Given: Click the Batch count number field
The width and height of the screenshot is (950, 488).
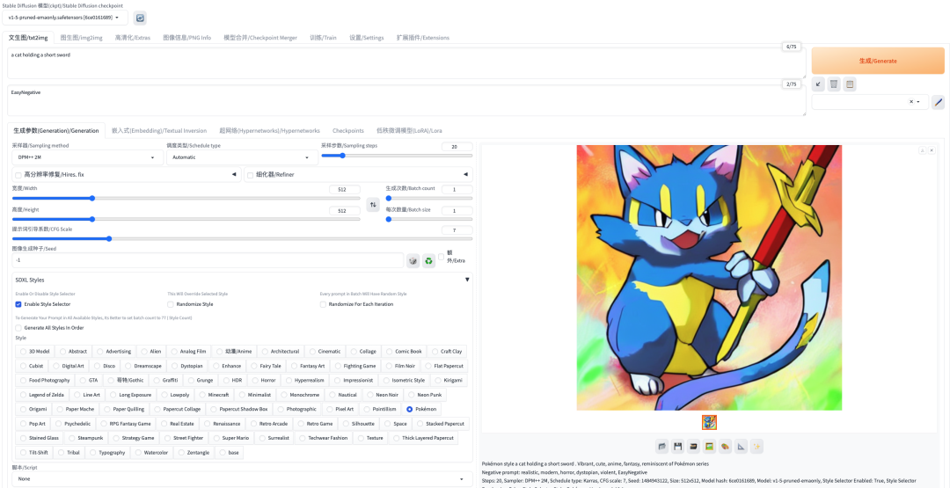Looking at the screenshot, I should [457, 190].
